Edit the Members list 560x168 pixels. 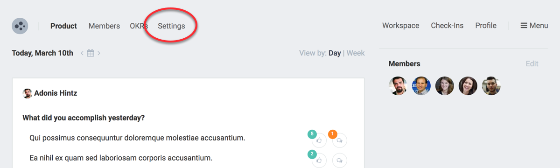(x=532, y=64)
